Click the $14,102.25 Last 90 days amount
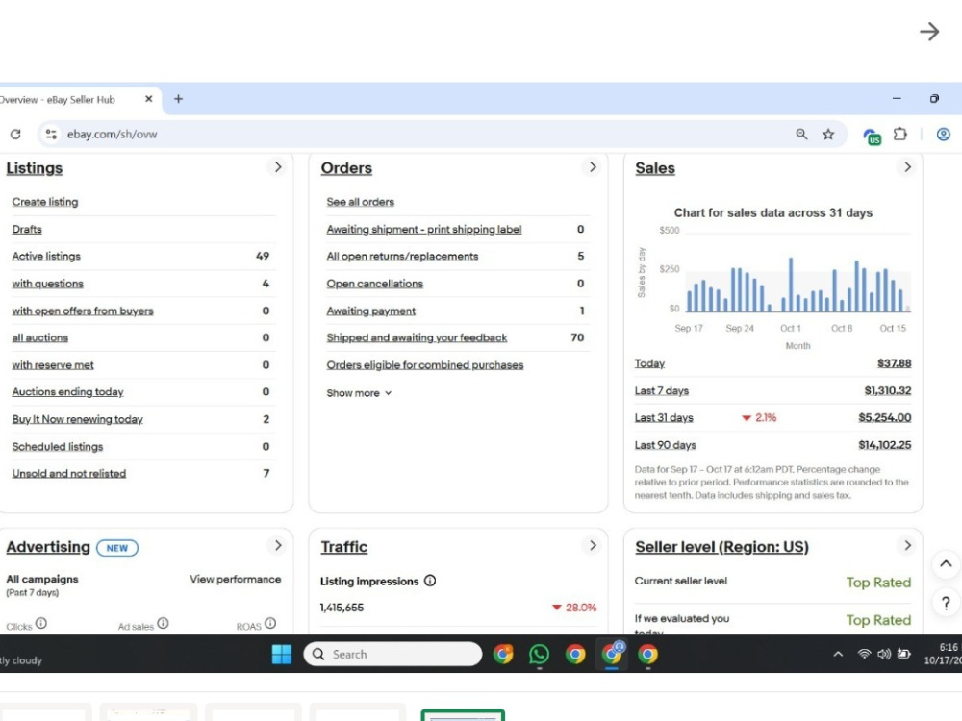 [885, 445]
